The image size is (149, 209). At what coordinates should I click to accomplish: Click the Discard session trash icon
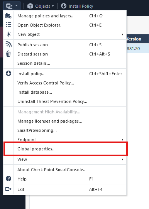[8, 54]
